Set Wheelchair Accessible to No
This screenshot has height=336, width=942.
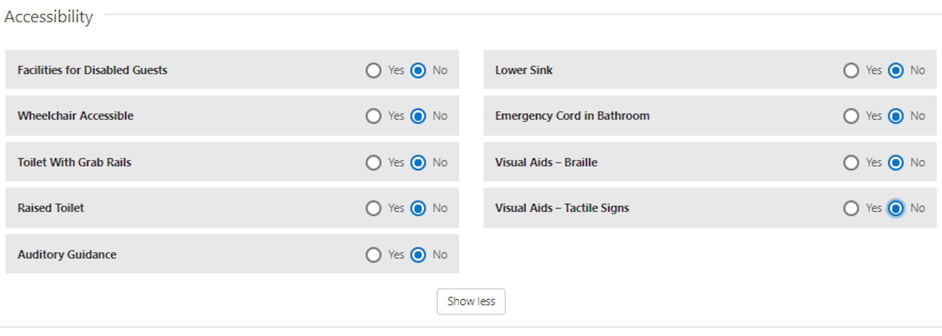[x=418, y=116]
